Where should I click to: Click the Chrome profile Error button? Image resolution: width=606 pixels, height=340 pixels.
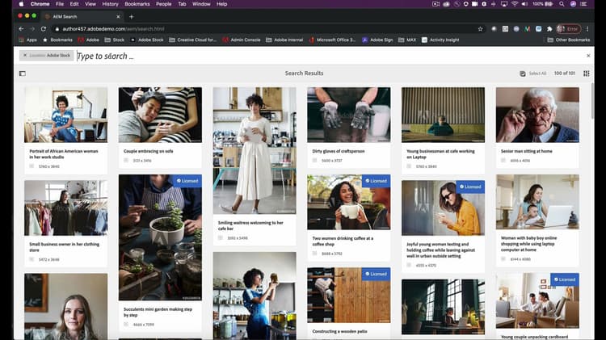(x=569, y=28)
